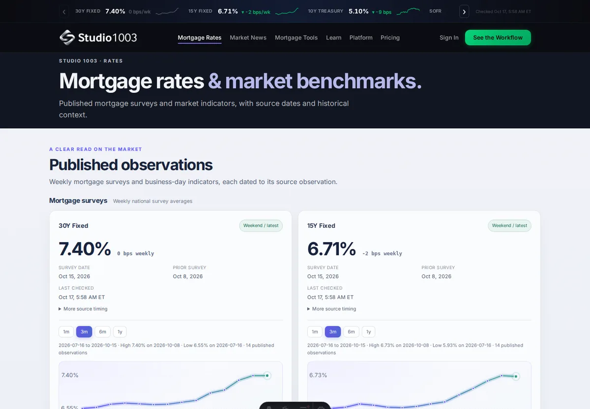Show previous items in the rate ticker
The image size is (590, 409).
click(64, 11)
